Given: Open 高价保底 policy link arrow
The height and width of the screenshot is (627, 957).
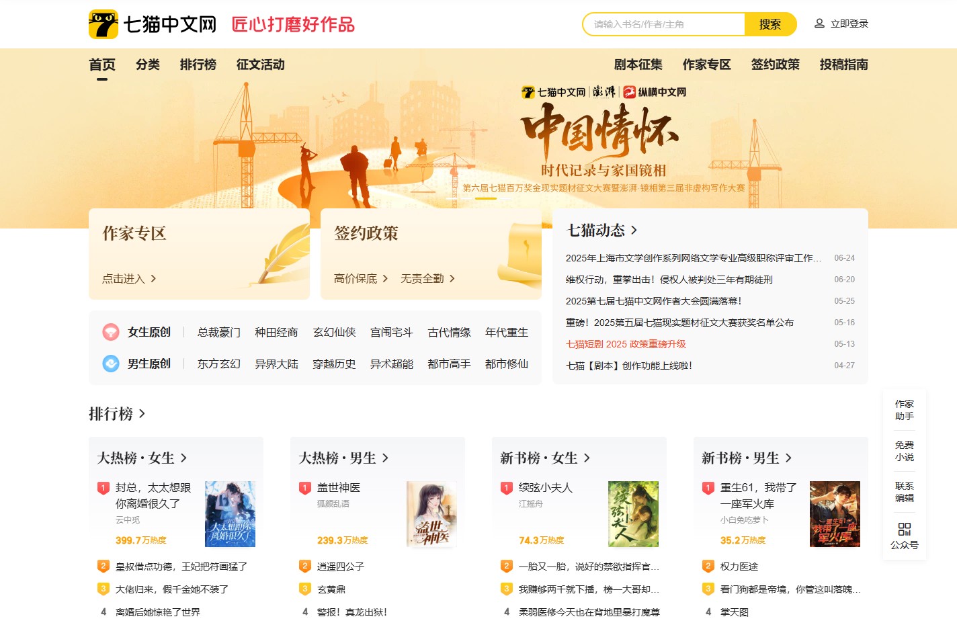Looking at the screenshot, I should (385, 278).
